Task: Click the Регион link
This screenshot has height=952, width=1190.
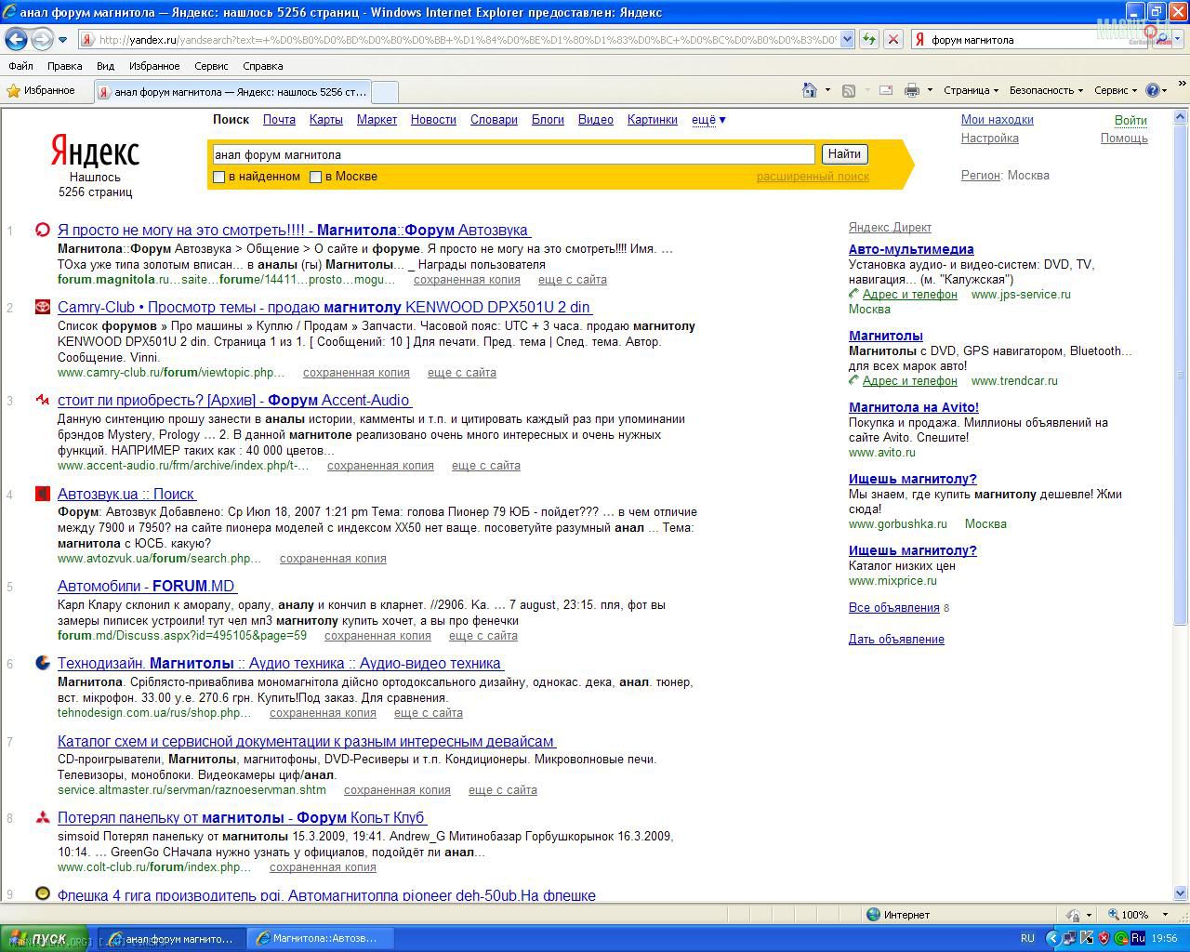Action: 980,175
